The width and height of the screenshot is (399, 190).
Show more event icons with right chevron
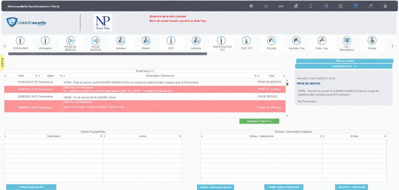(392, 46)
